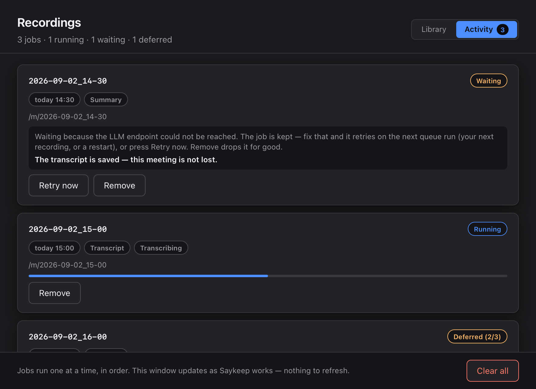This screenshot has width=536, height=389.
Task: Click the Transcribing tag
Action: [161, 248]
